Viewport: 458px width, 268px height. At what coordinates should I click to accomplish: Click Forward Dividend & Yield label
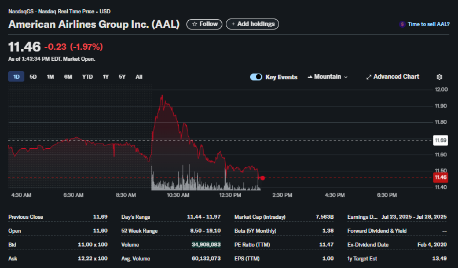point(377,230)
